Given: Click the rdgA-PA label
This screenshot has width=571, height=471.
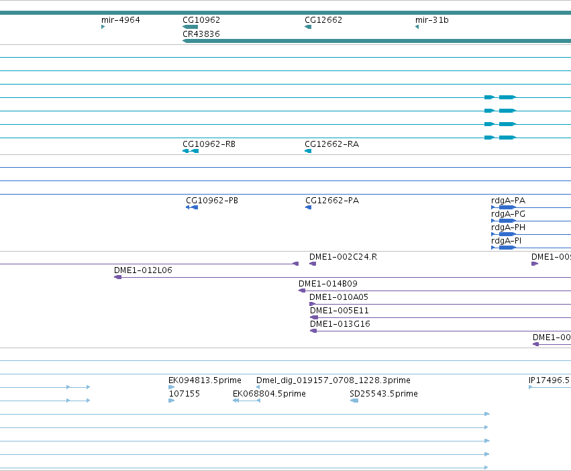Looking at the screenshot, I should click(x=508, y=201).
